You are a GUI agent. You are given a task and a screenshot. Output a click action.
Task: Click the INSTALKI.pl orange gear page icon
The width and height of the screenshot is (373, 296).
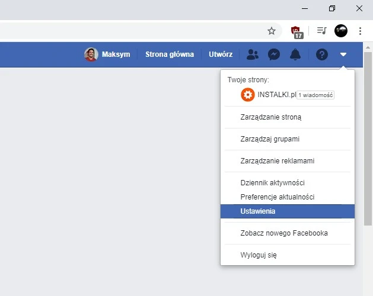247,95
